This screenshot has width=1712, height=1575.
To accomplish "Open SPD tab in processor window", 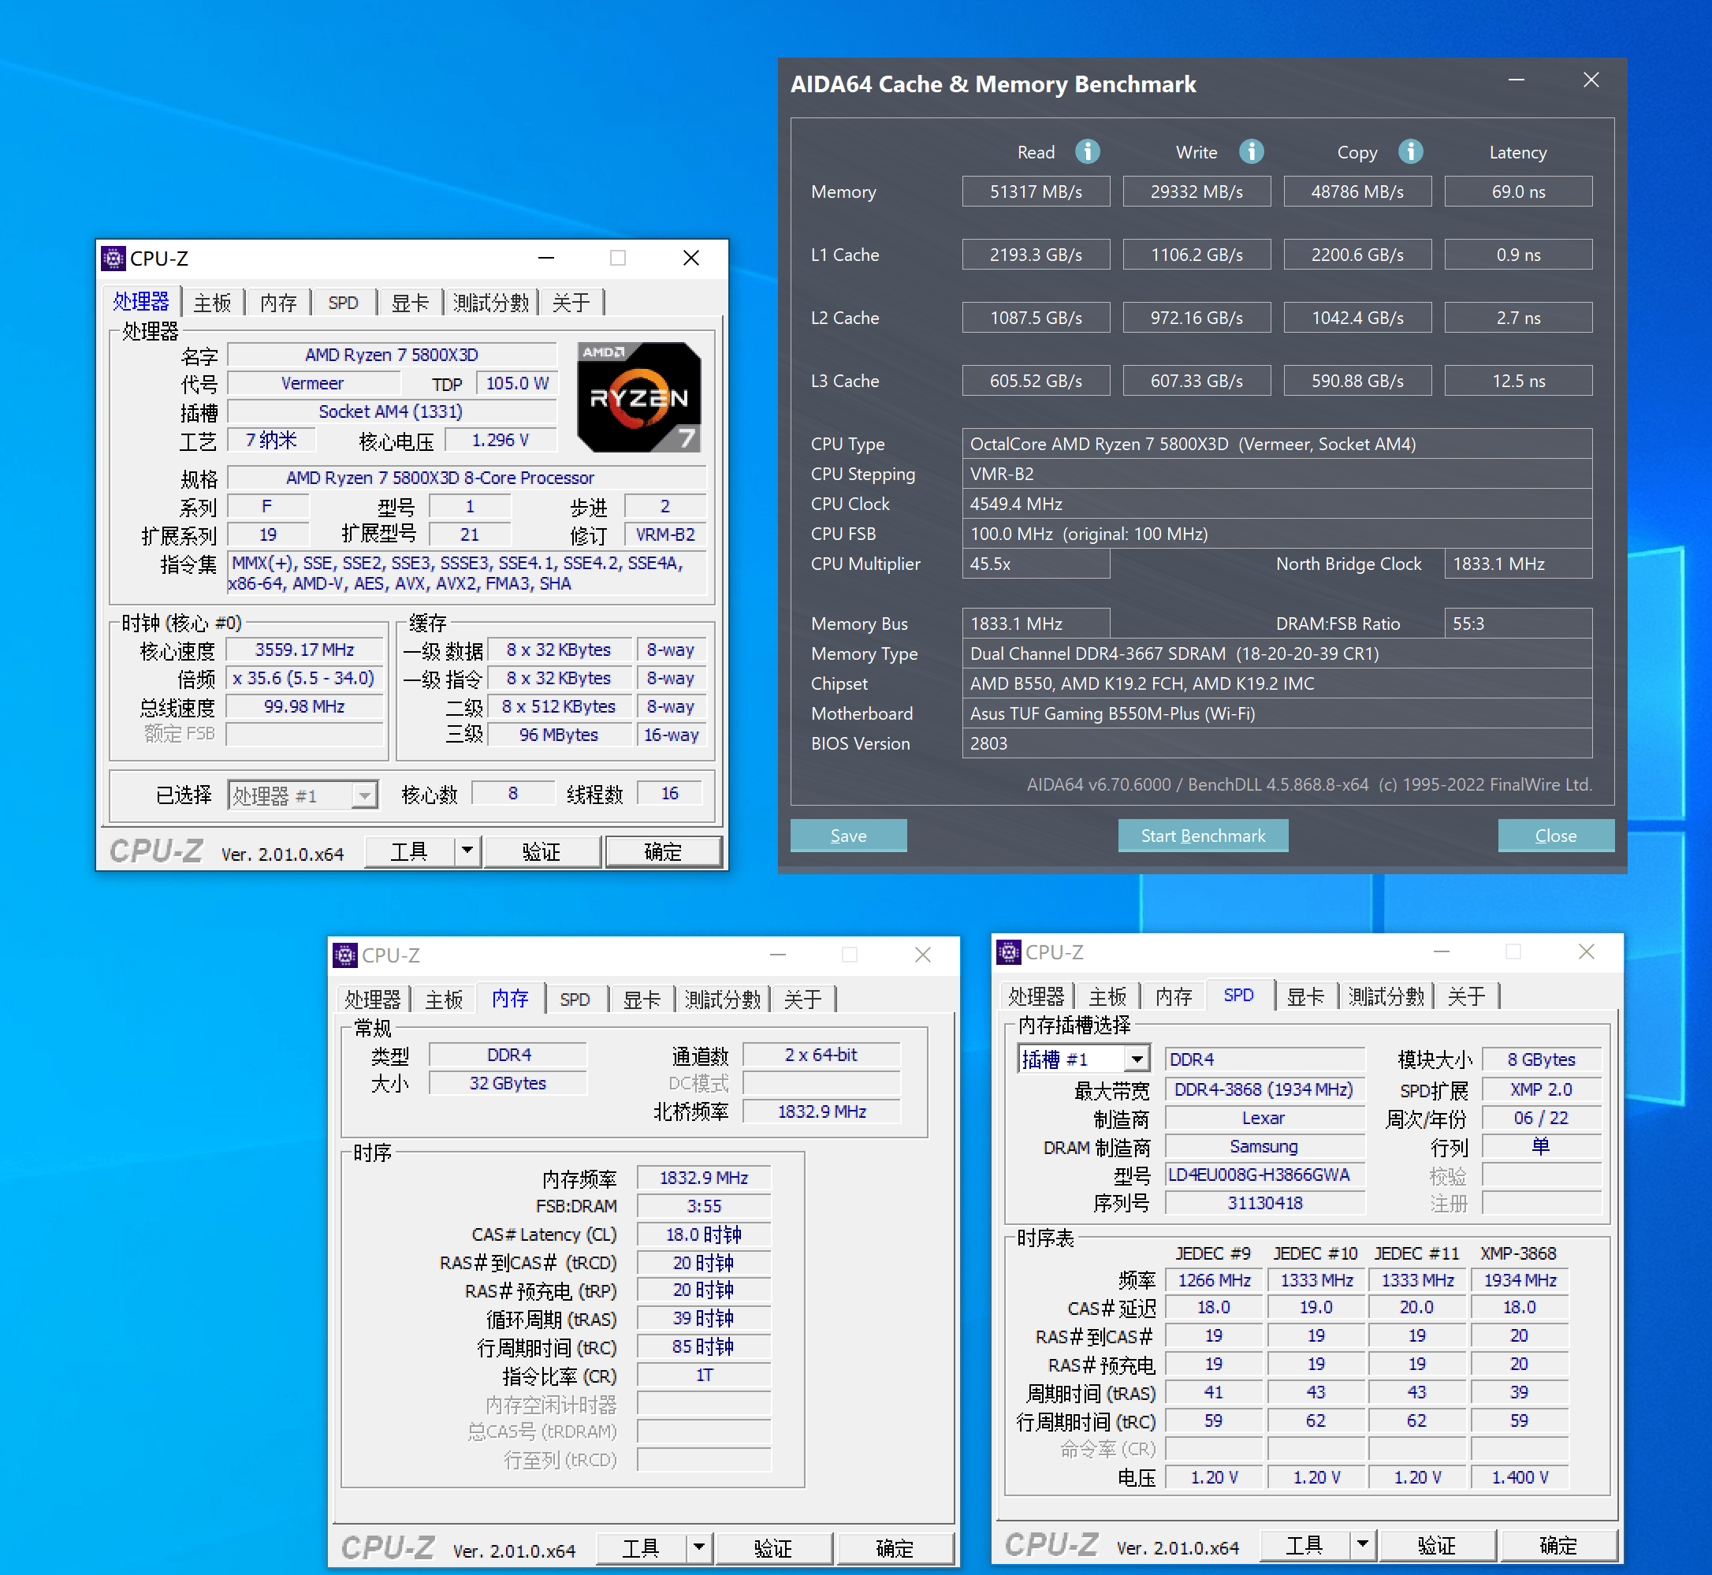I will tap(344, 303).
